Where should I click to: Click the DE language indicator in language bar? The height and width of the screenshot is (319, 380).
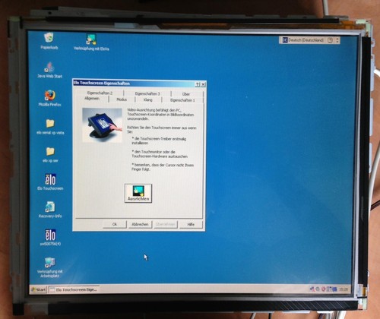[x=285, y=40]
